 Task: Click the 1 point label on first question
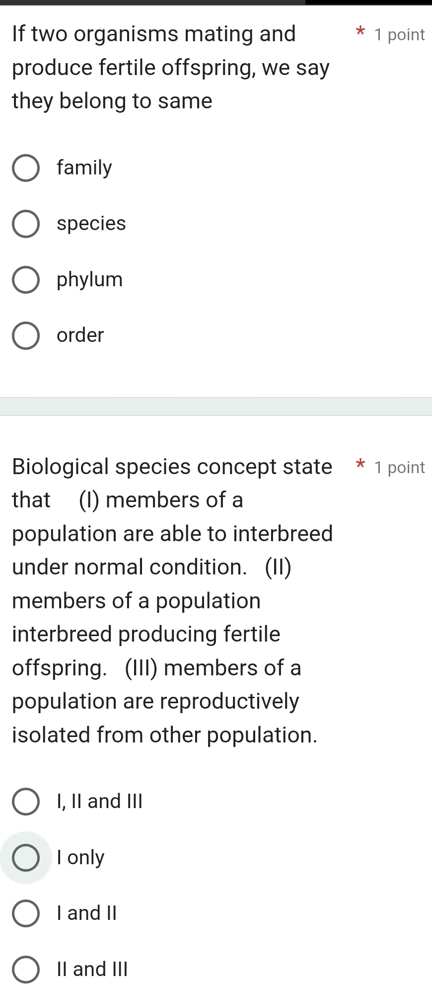tap(400, 34)
